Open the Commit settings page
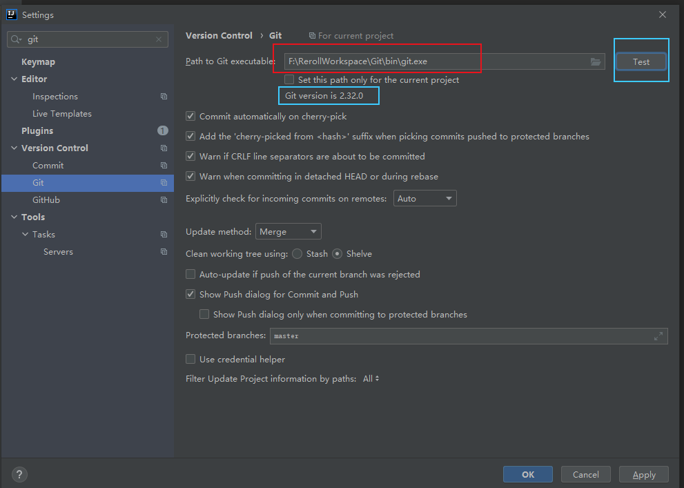 tap(48, 165)
